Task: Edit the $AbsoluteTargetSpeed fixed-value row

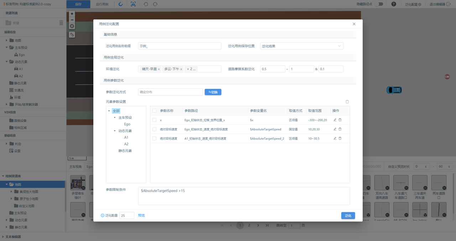Action: [335, 129]
